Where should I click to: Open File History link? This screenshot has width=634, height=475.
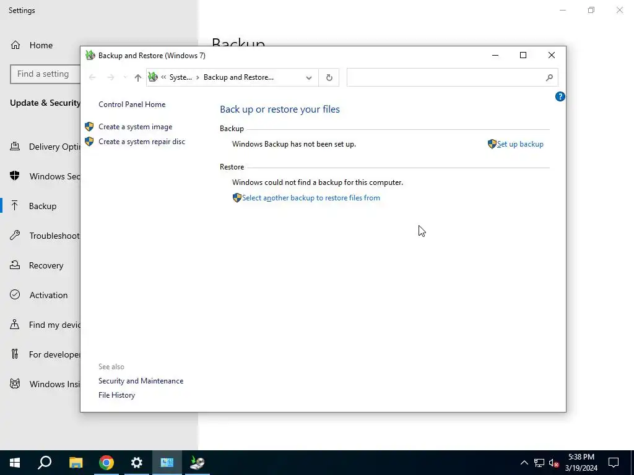pos(117,395)
